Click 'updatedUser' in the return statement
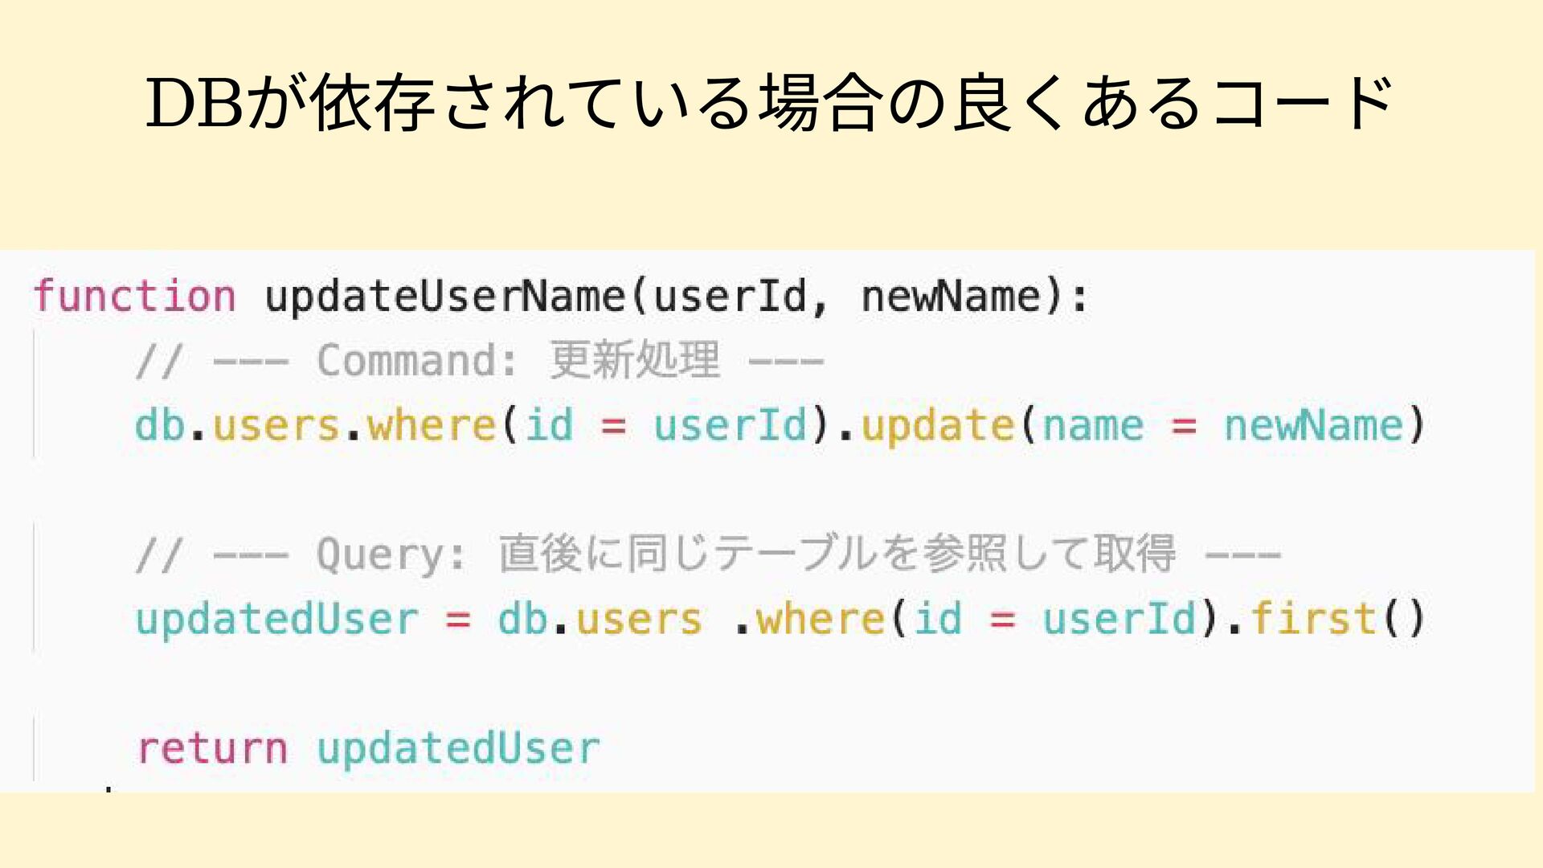This screenshot has height=868, width=1543. pyautogui.click(x=459, y=749)
